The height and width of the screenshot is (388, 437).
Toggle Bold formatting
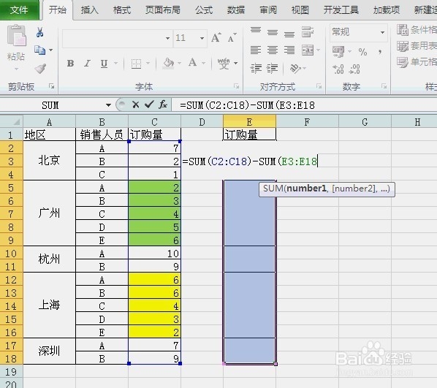point(70,64)
